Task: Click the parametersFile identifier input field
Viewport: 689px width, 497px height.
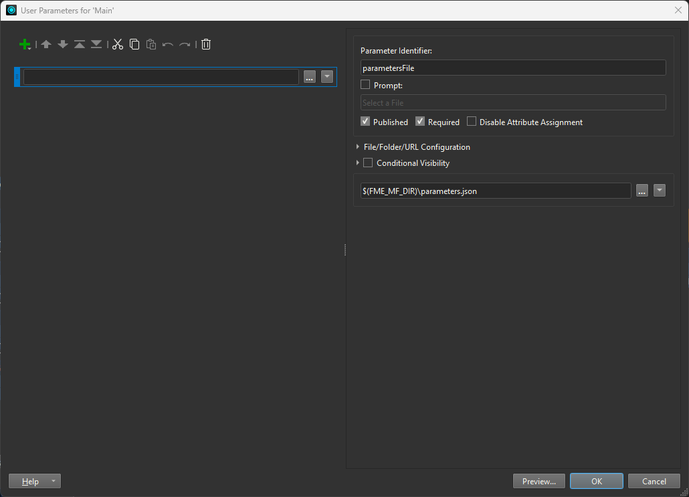Action: click(x=512, y=68)
